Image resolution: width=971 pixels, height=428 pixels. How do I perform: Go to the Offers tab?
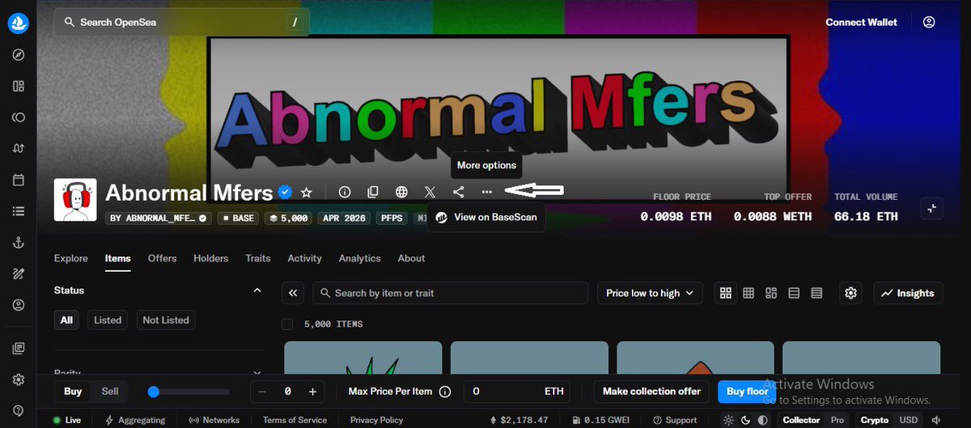coord(162,258)
